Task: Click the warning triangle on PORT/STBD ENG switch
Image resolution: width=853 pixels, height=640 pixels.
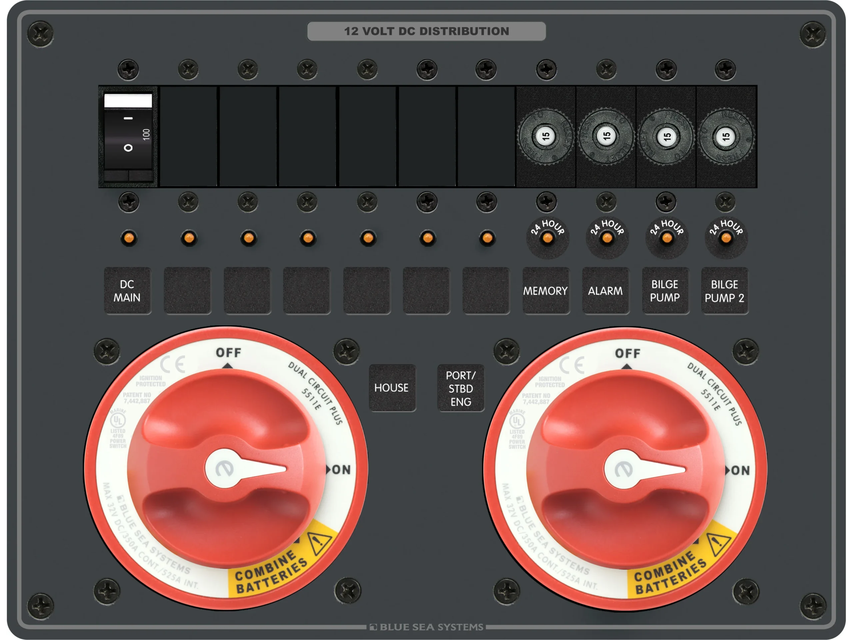Action: click(x=719, y=544)
